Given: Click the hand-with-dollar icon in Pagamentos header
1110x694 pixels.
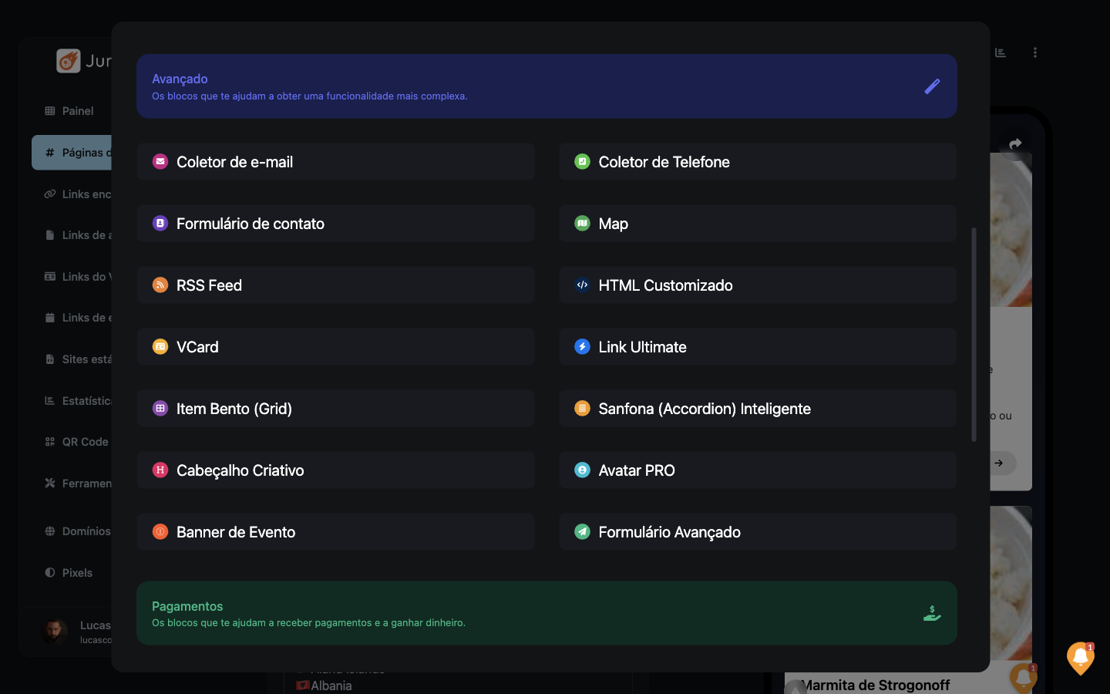Looking at the screenshot, I should pos(932,614).
